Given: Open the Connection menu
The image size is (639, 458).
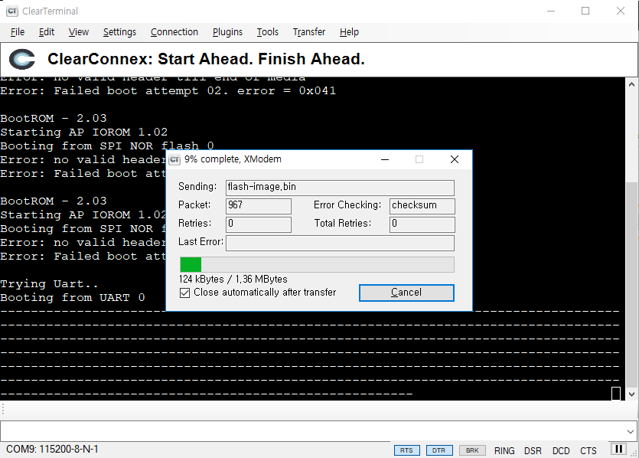Looking at the screenshot, I should pos(174,32).
